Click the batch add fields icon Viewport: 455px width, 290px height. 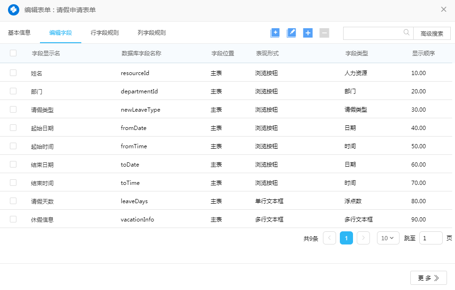[x=275, y=33]
